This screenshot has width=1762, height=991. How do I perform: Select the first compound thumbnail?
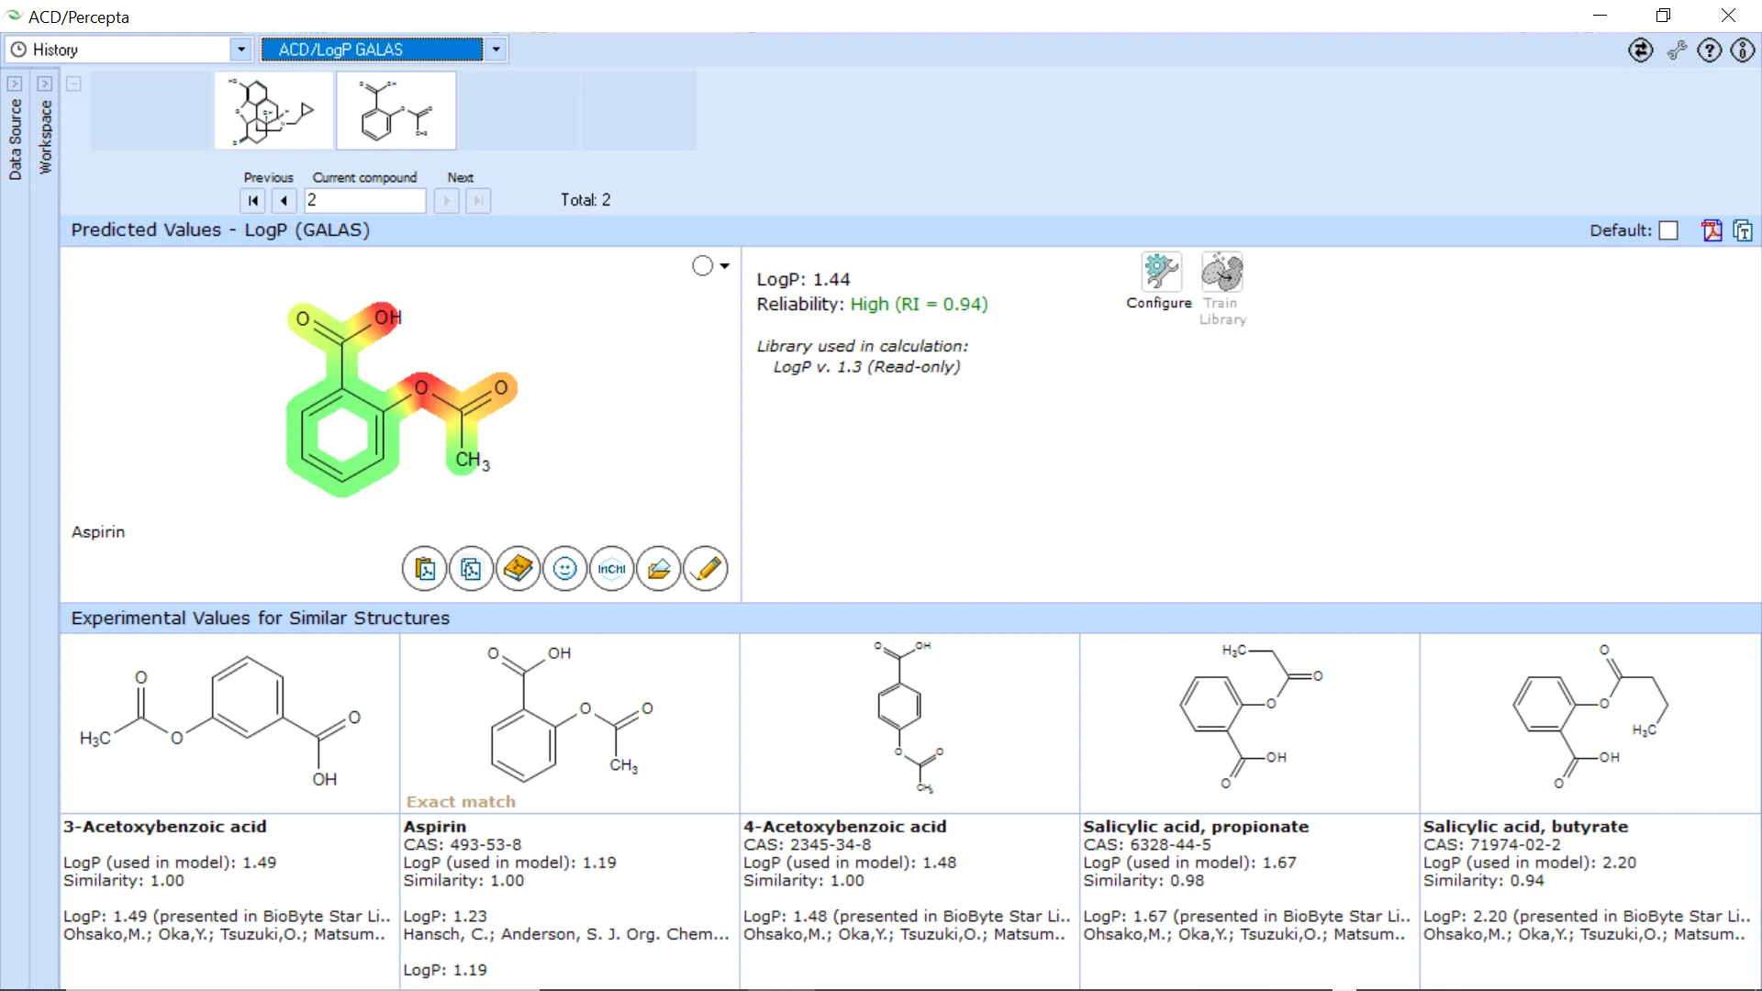273,111
